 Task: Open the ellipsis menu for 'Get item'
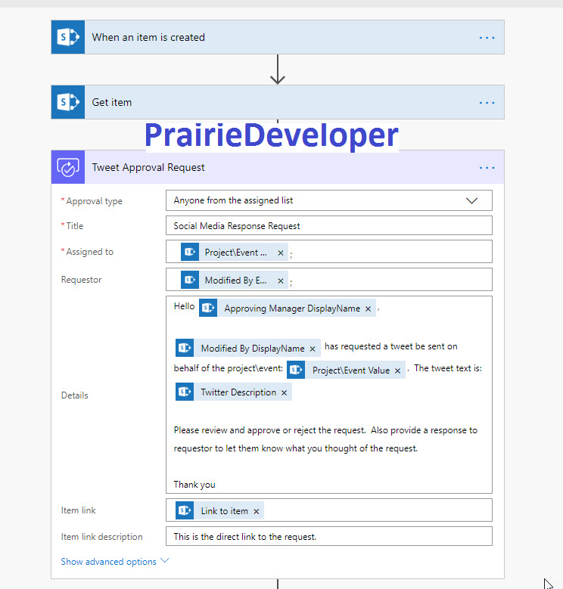coord(487,103)
